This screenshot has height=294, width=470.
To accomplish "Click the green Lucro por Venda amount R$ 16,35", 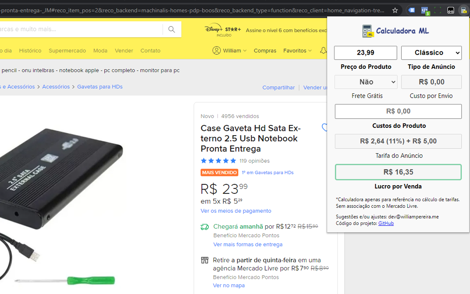I will click(x=398, y=172).
